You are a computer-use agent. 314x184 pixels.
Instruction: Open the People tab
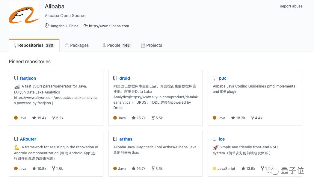point(116,45)
